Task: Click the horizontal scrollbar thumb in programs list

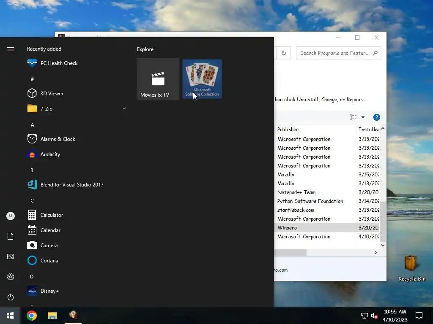Action: click(x=290, y=252)
